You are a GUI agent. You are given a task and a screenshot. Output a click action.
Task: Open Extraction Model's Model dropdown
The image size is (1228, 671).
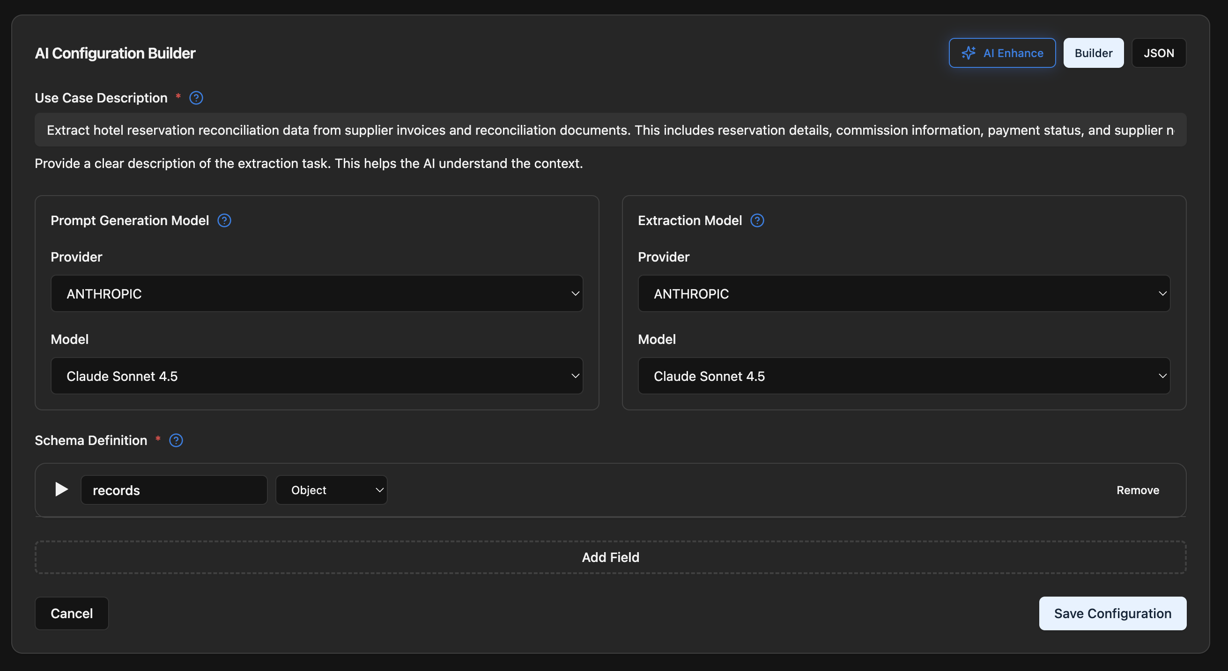click(904, 376)
